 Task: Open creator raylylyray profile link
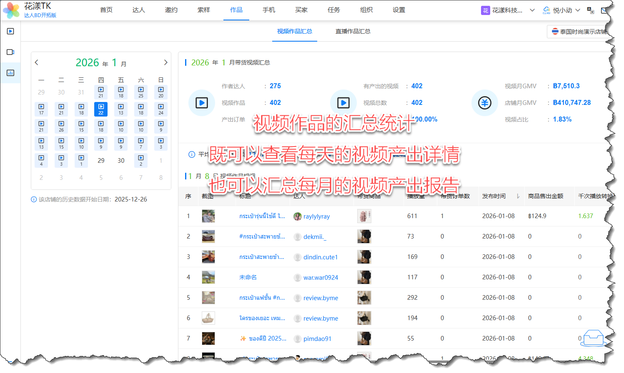pos(316,216)
